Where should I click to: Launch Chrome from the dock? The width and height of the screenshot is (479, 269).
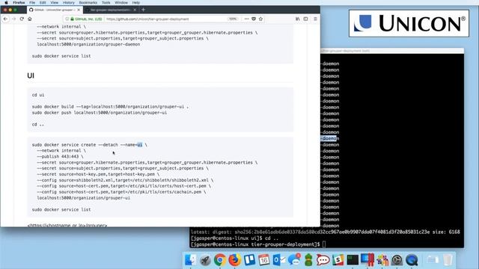click(220, 260)
